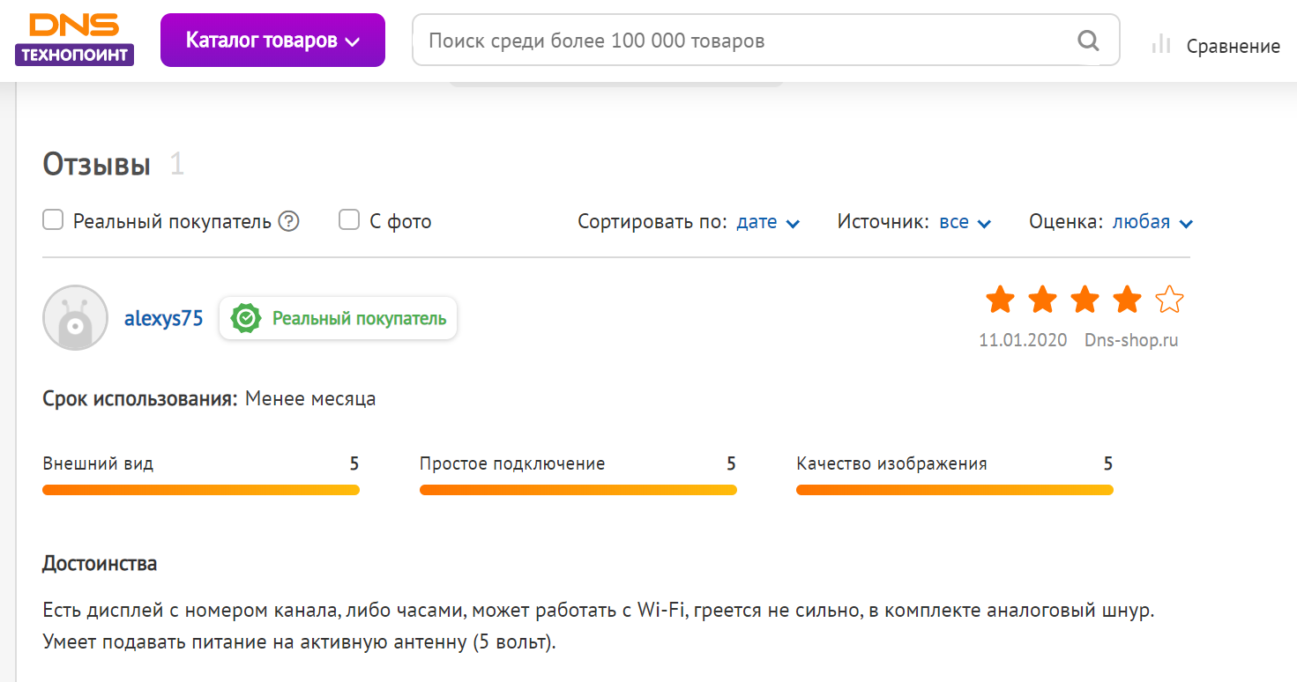Click the Качество изображения rating bar
Screen dimensions: 1297x682
click(x=955, y=490)
